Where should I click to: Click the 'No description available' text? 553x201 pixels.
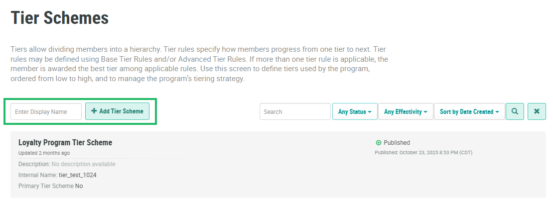(83, 164)
